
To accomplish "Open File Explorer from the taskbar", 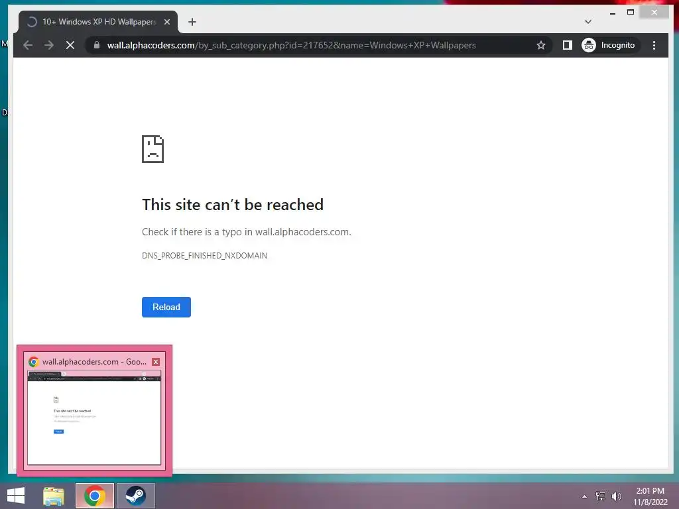I will click(54, 496).
